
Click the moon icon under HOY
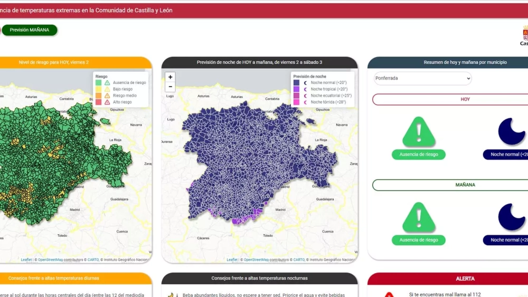coord(512,132)
